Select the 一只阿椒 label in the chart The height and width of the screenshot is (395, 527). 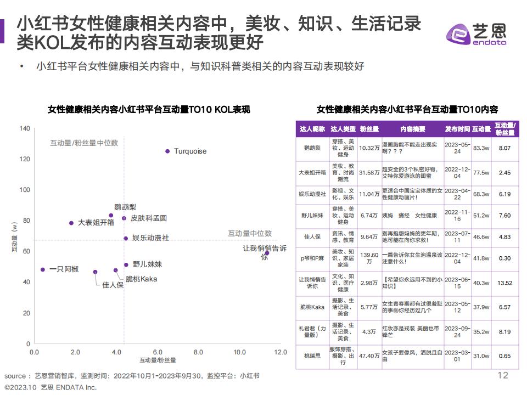point(64,269)
